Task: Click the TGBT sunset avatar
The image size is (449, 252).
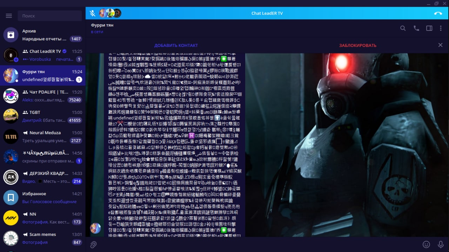Action: [x=11, y=116]
